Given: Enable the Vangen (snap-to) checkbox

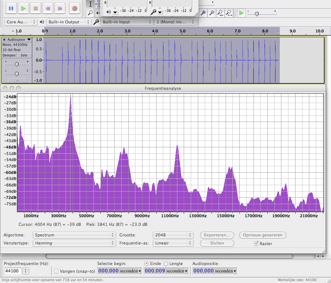Looking at the screenshot, I should point(56,271).
